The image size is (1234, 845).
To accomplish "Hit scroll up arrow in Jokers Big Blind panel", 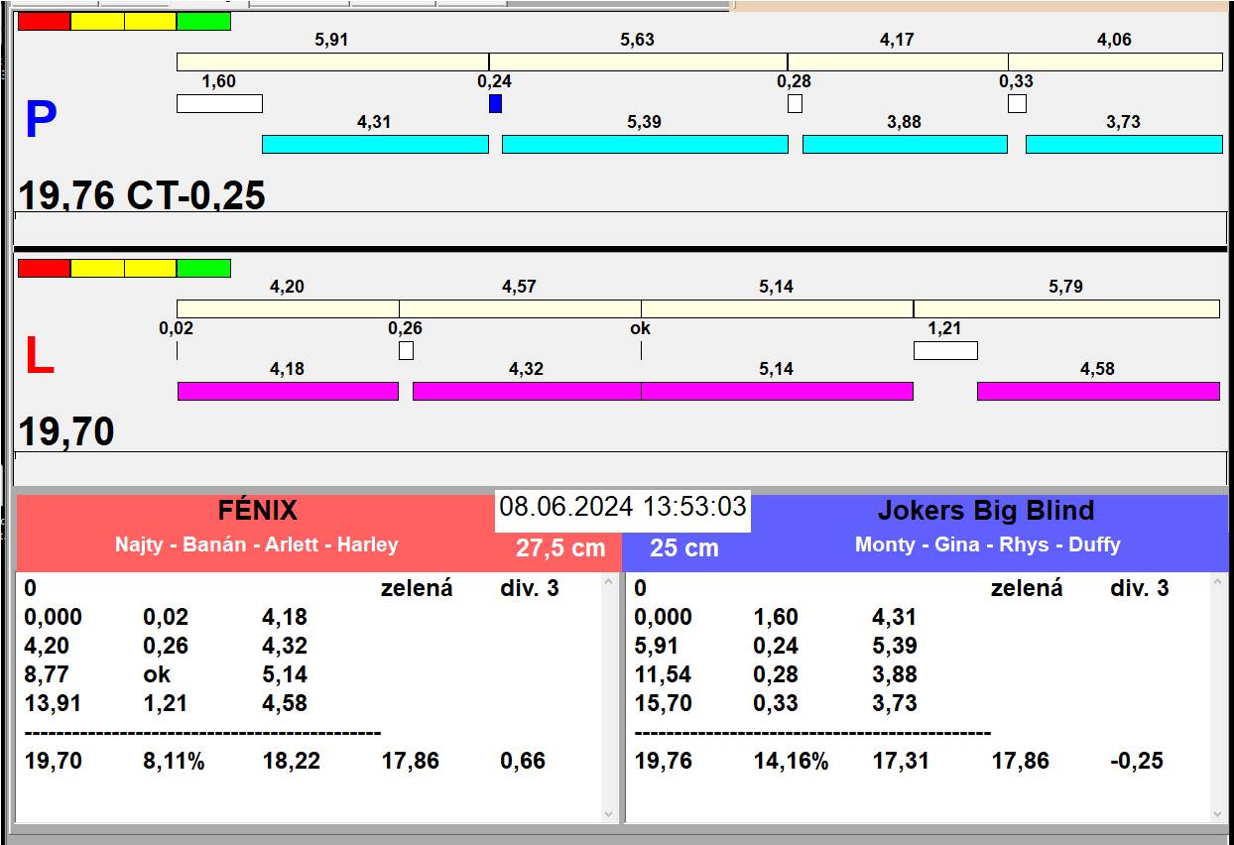I will click(1219, 584).
